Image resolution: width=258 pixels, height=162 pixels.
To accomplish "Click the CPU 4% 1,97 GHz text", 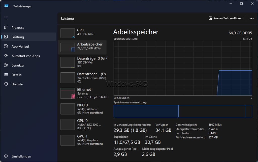I will [85, 34].
